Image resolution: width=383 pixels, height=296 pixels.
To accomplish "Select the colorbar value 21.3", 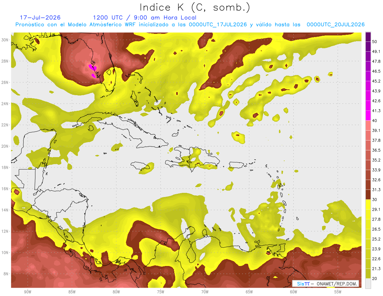I will coord(376,269).
